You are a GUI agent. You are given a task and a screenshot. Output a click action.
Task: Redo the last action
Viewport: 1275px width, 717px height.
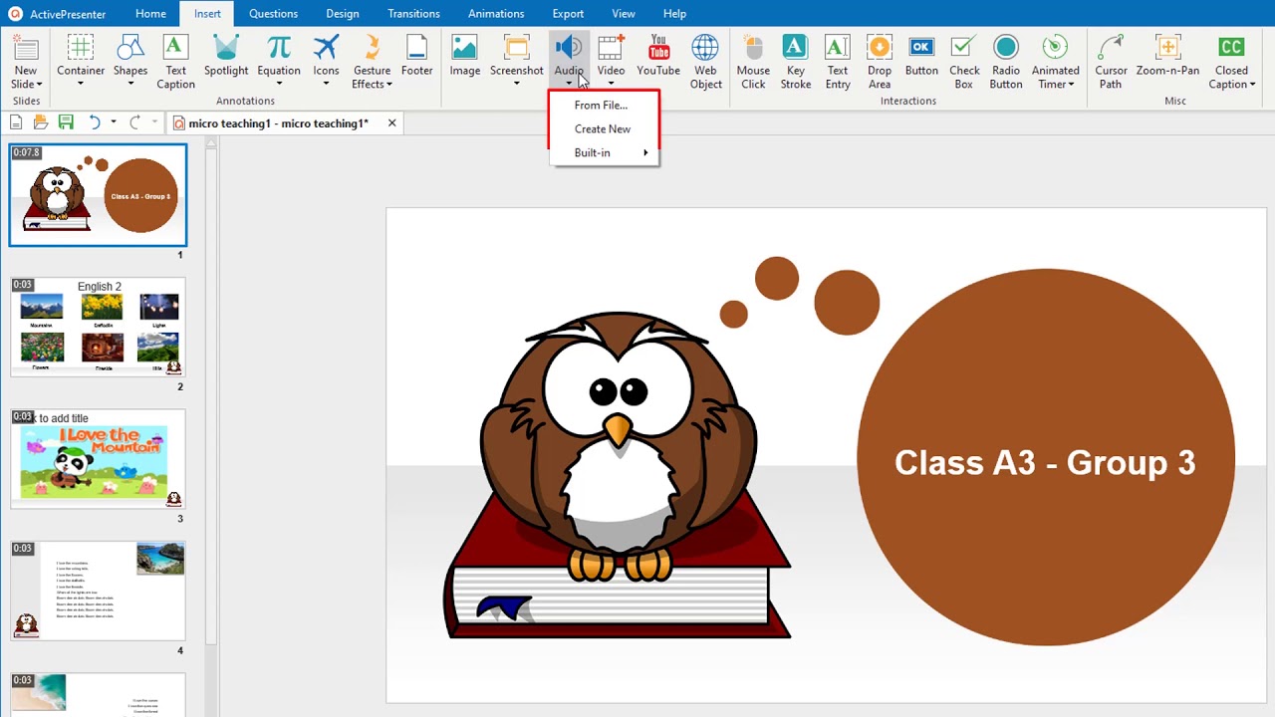134,122
